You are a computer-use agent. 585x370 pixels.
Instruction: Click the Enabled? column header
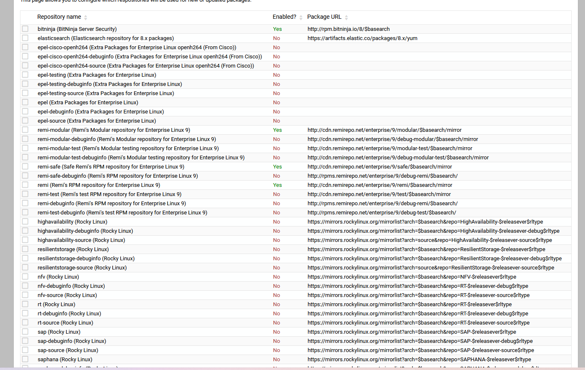click(284, 17)
